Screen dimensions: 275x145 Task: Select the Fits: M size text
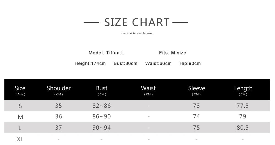point(173,53)
